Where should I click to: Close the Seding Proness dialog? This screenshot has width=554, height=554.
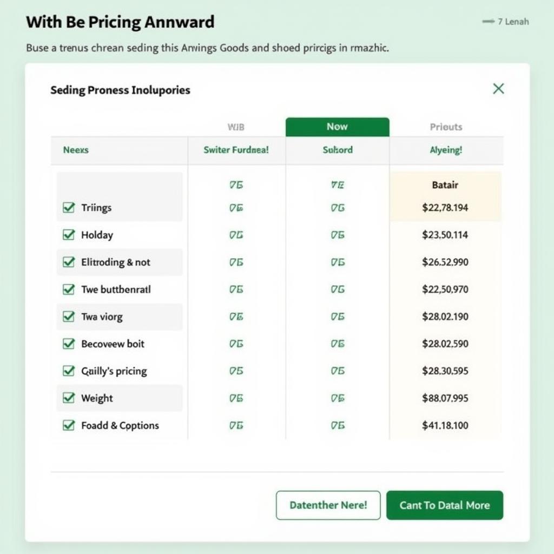[498, 89]
